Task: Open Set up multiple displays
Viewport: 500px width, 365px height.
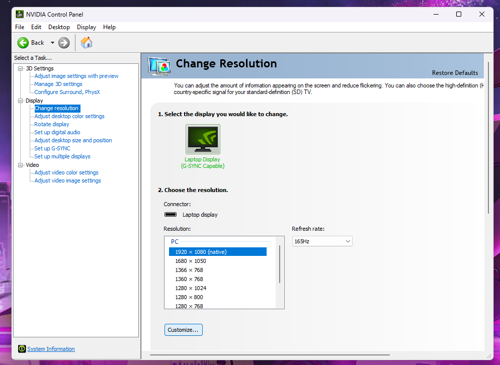Action: (62, 156)
